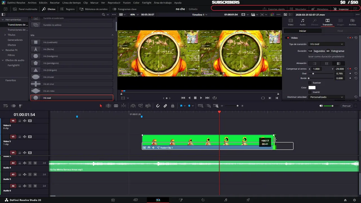Open the Metadatos panel
The width and height of the screenshot is (361, 203).
coord(320,9)
